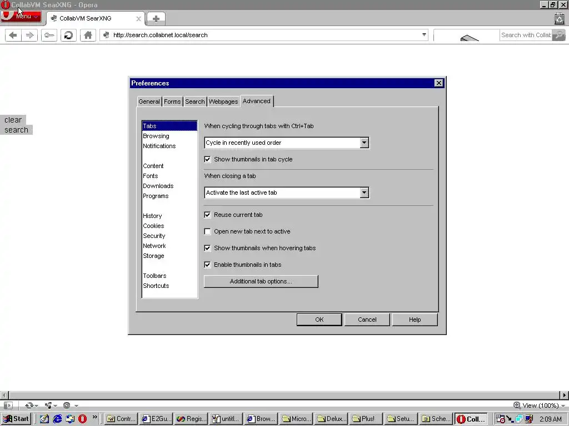This screenshot has width=569, height=426.
Task: Select Shortcuts in the Advanced list
Action: click(x=169, y=286)
